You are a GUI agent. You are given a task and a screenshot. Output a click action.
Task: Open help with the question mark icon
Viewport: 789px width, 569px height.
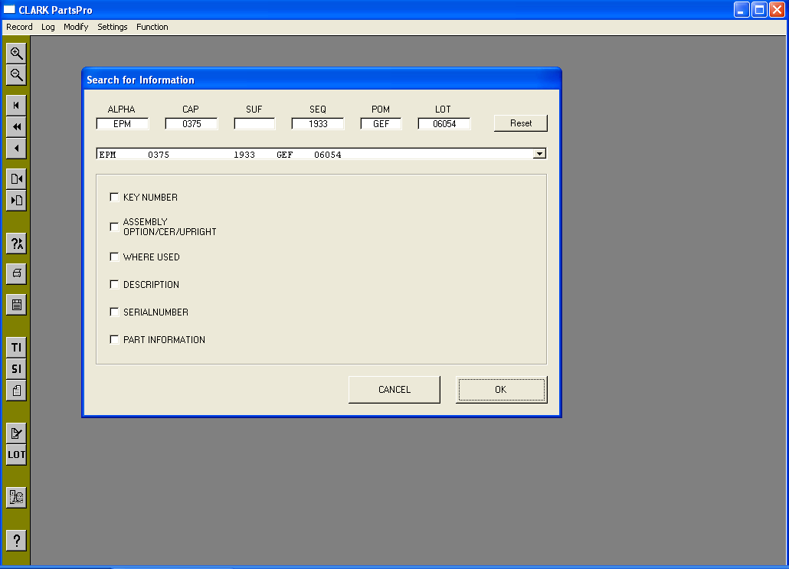[x=16, y=541]
